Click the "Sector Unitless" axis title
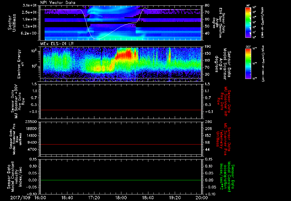The height and width of the screenshot is (201, 291). point(12,23)
